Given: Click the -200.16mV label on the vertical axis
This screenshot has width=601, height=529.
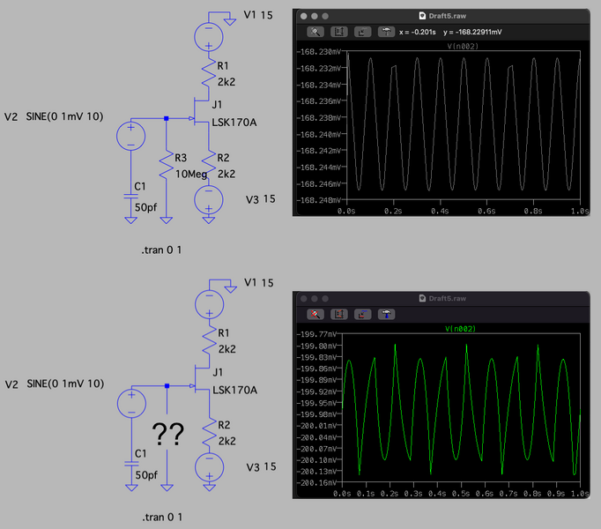Looking at the screenshot, I should [x=320, y=483].
